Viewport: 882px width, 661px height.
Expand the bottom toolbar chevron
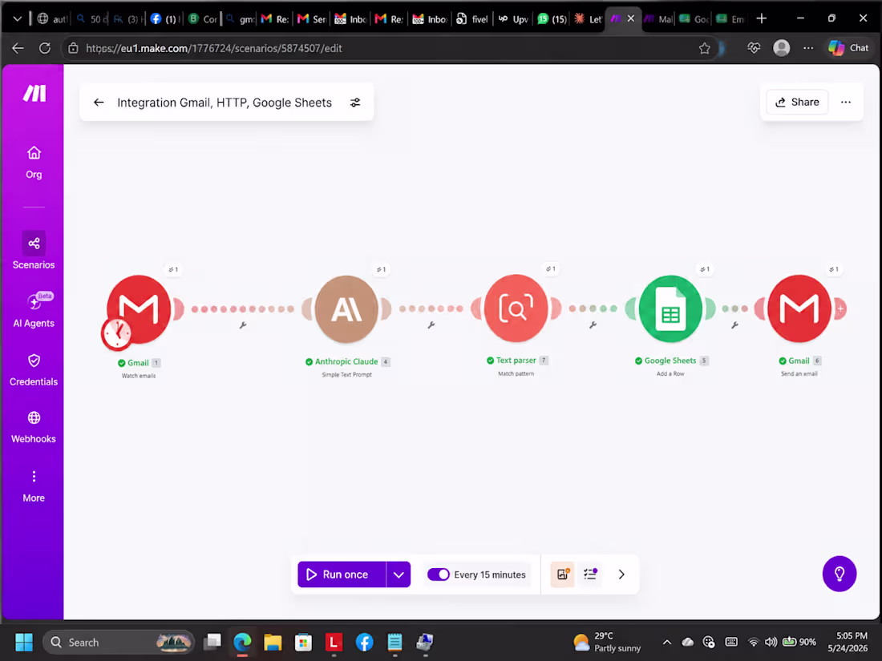coord(621,574)
